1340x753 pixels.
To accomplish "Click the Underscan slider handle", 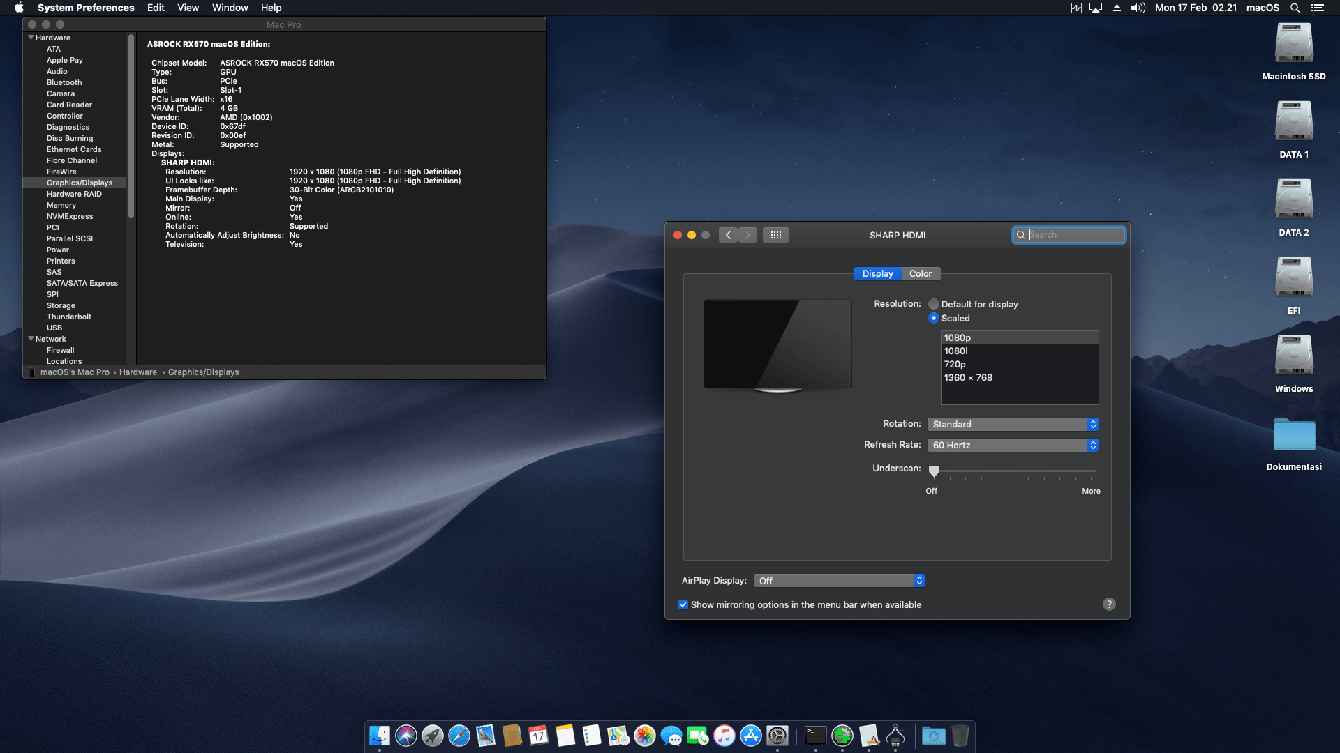I will (x=934, y=471).
